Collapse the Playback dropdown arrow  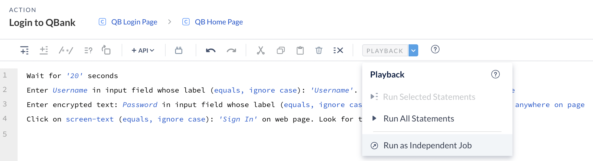413,50
